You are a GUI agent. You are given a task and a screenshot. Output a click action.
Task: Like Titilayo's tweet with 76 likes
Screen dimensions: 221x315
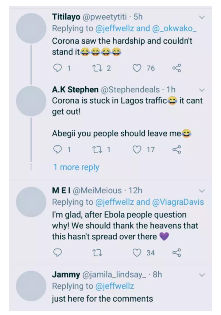(x=137, y=68)
